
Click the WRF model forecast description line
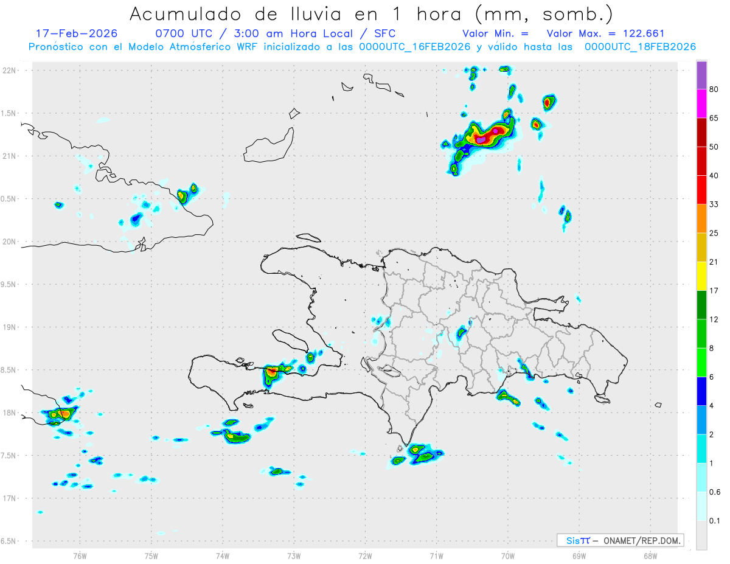click(362, 46)
